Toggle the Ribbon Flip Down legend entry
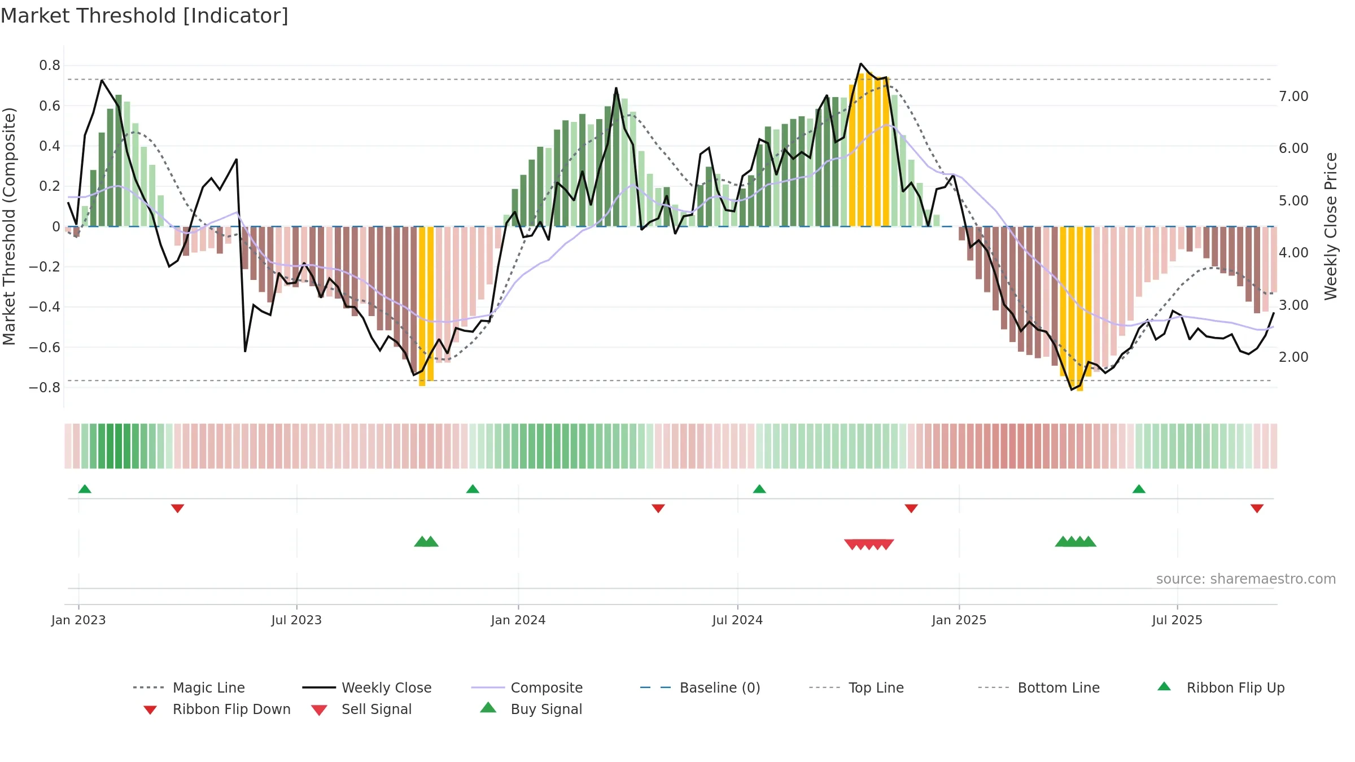This screenshot has width=1355, height=762. click(217, 710)
